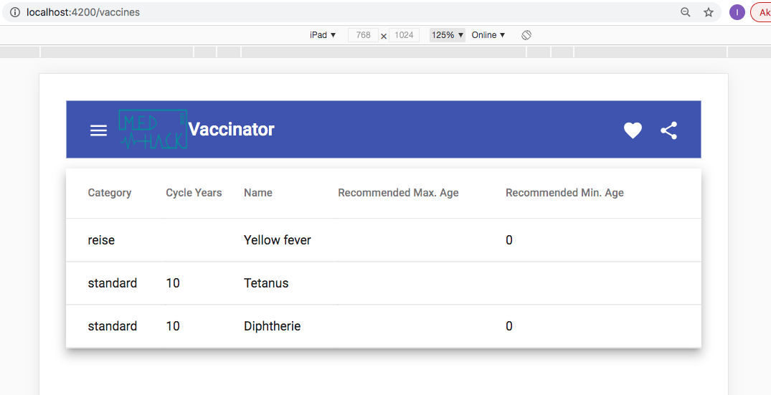Open the 125% zoom dropdown
The height and width of the screenshot is (395, 771).
click(448, 35)
